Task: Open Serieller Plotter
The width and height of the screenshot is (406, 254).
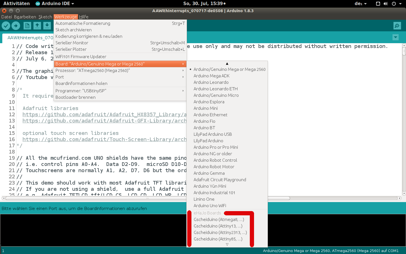Action: (120, 49)
